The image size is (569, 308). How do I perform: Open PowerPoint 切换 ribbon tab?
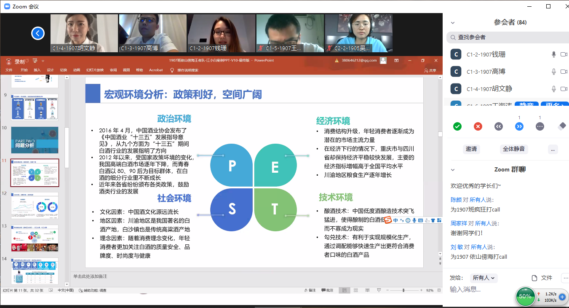(x=63, y=70)
